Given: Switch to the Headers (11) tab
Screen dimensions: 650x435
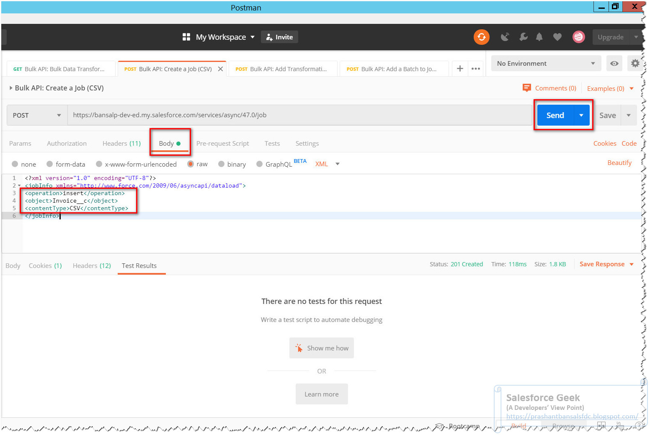Looking at the screenshot, I should pyautogui.click(x=121, y=144).
